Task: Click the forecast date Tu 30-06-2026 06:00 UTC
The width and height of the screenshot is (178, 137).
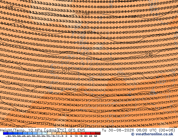Action: click(x=129, y=130)
